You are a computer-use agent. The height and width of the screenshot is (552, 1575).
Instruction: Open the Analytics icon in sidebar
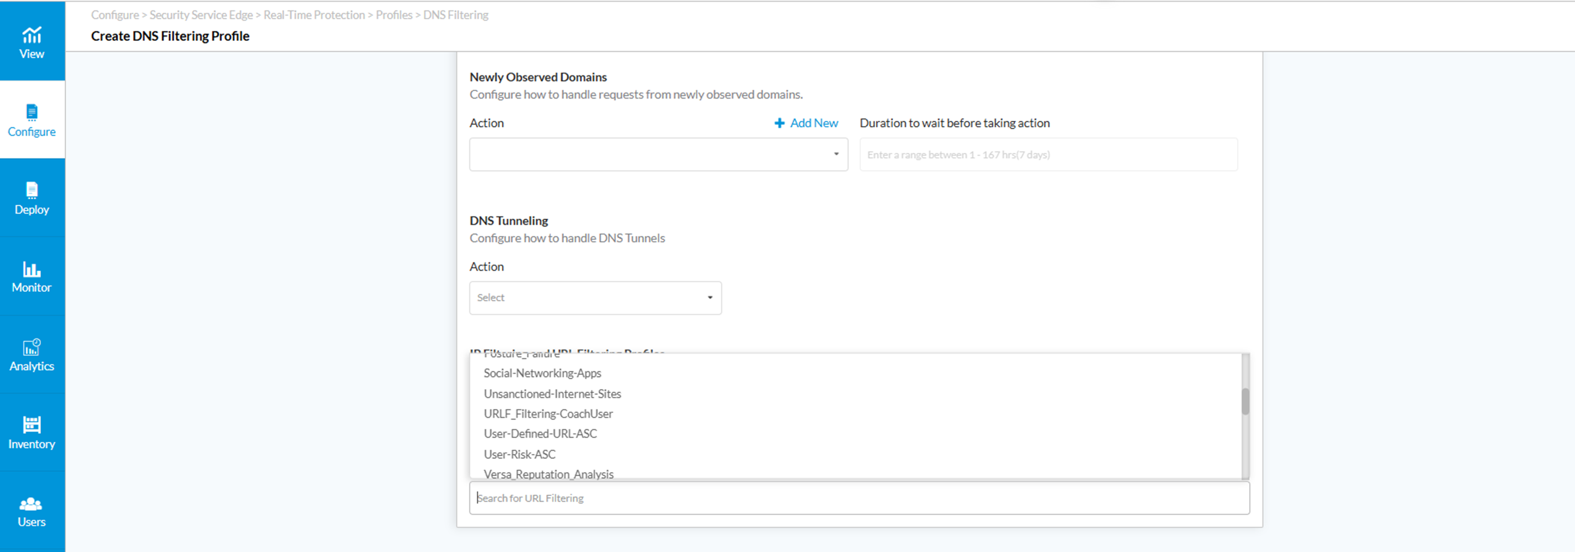click(x=32, y=347)
